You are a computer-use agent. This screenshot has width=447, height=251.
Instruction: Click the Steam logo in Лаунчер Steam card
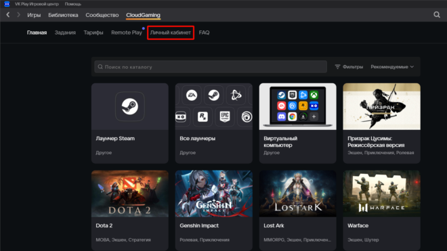pyautogui.click(x=130, y=106)
